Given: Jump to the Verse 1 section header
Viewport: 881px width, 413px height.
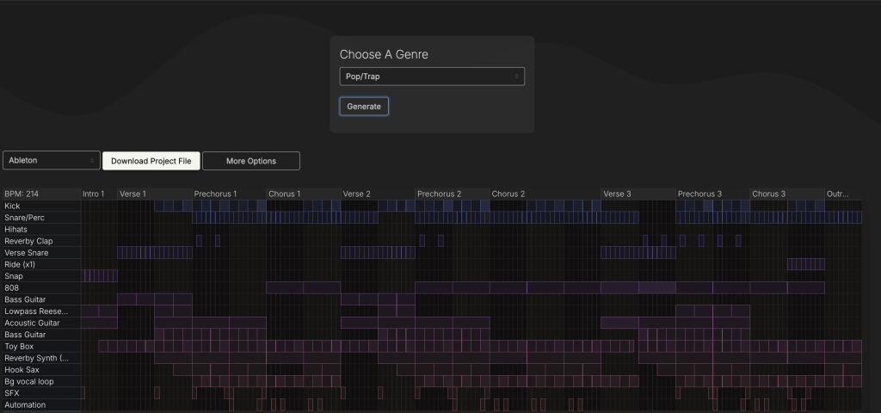Looking at the screenshot, I should click(133, 194).
